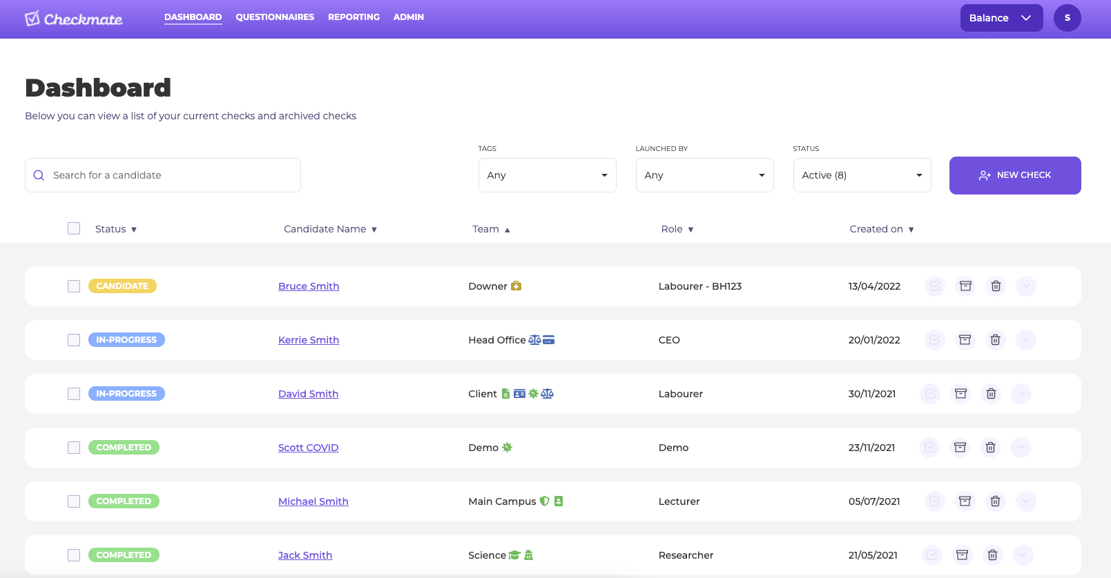1111x578 pixels.
Task: Archive David Smith's check
Action: [x=960, y=394]
